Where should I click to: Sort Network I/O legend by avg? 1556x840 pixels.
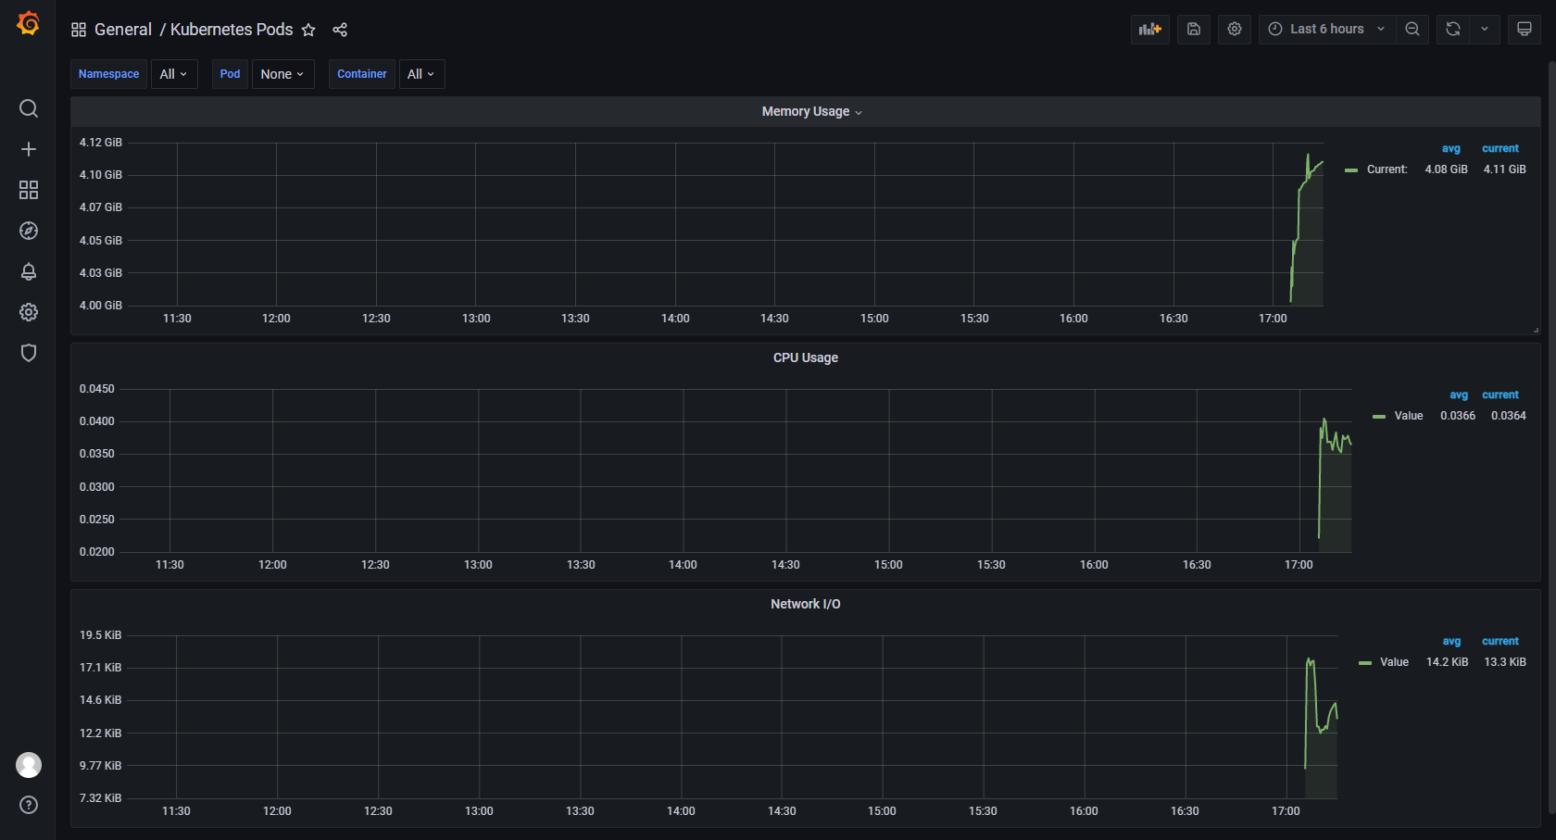(x=1451, y=641)
